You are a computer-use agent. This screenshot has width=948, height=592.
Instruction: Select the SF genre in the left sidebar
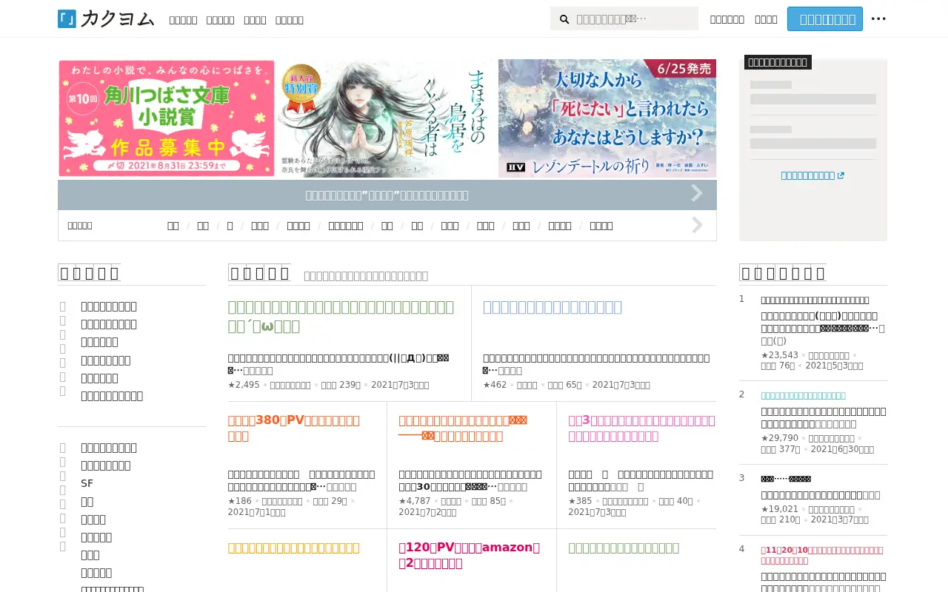tap(87, 483)
